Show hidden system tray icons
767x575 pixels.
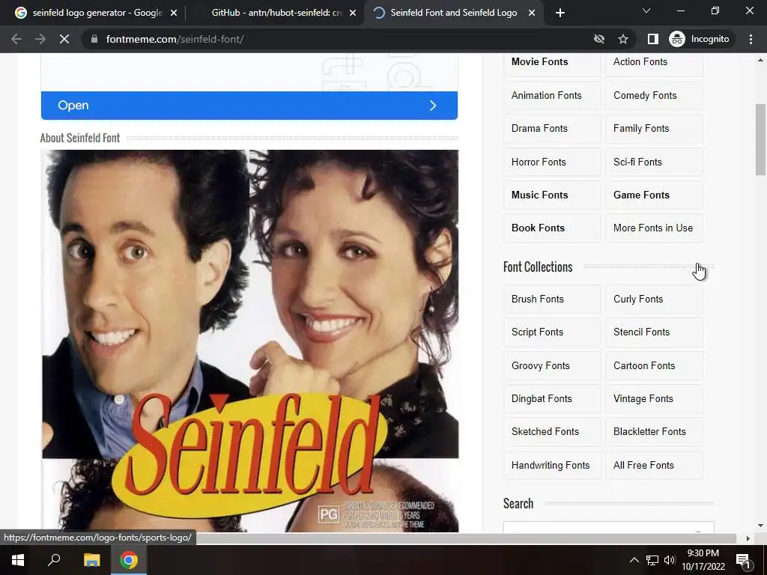pos(634,560)
